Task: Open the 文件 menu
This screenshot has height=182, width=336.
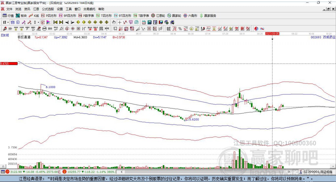Action: point(9,9)
